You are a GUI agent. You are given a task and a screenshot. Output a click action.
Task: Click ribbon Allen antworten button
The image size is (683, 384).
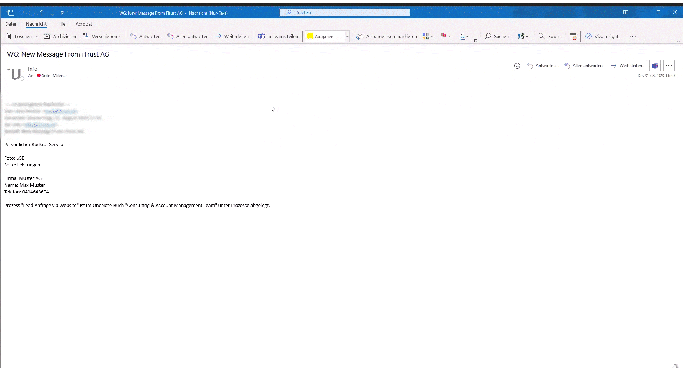point(187,36)
